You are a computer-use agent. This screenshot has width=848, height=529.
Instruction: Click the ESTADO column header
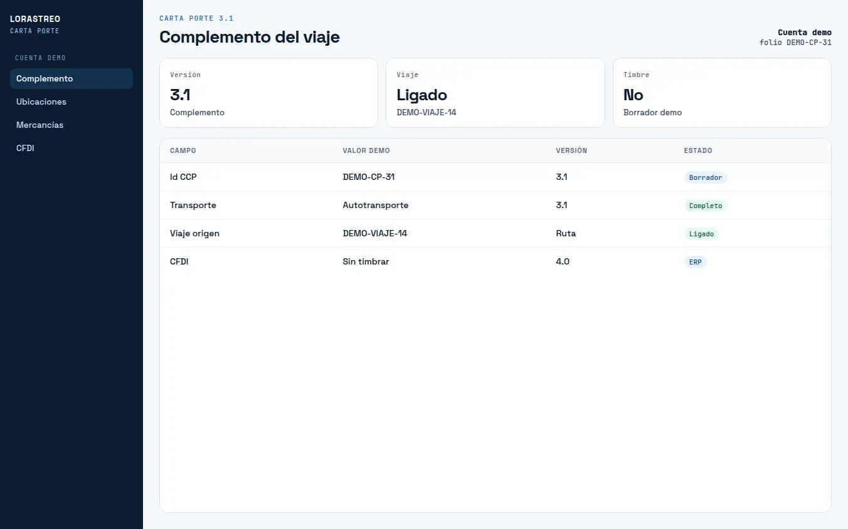click(698, 151)
